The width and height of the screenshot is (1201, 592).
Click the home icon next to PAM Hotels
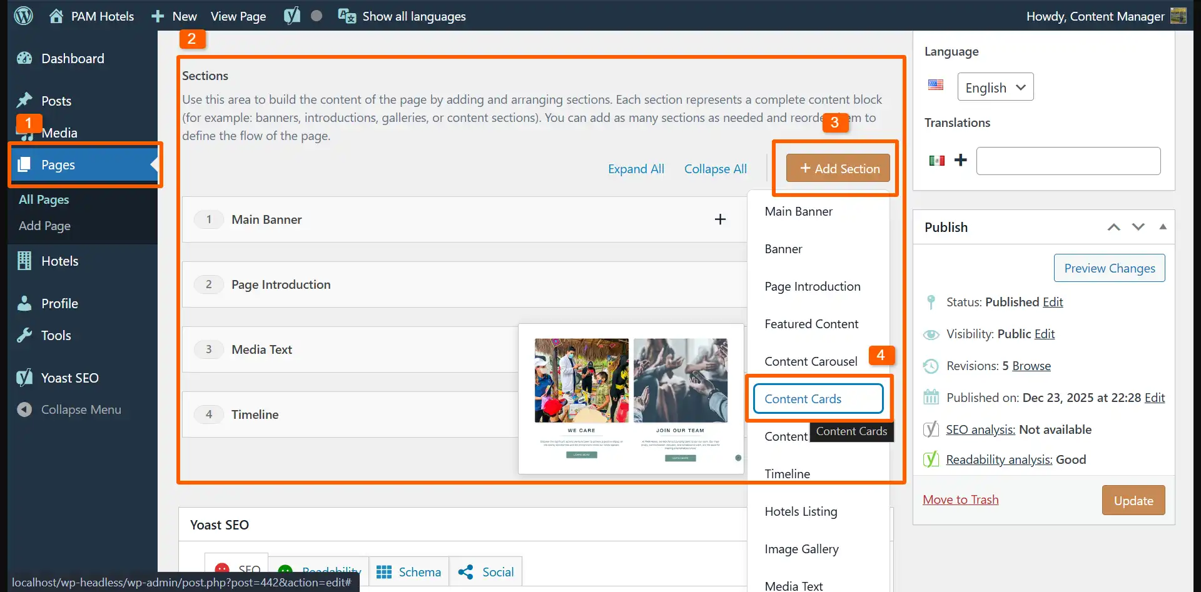56,16
